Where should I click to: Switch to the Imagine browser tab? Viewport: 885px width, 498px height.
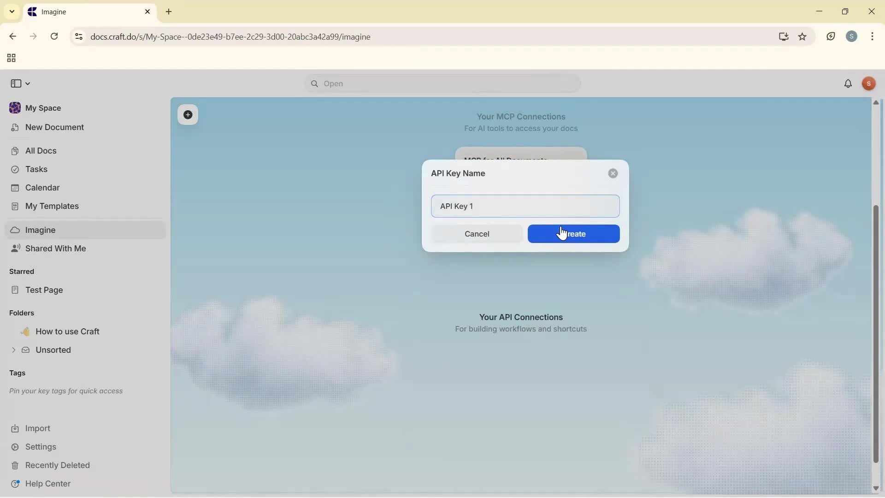point(83,12)
